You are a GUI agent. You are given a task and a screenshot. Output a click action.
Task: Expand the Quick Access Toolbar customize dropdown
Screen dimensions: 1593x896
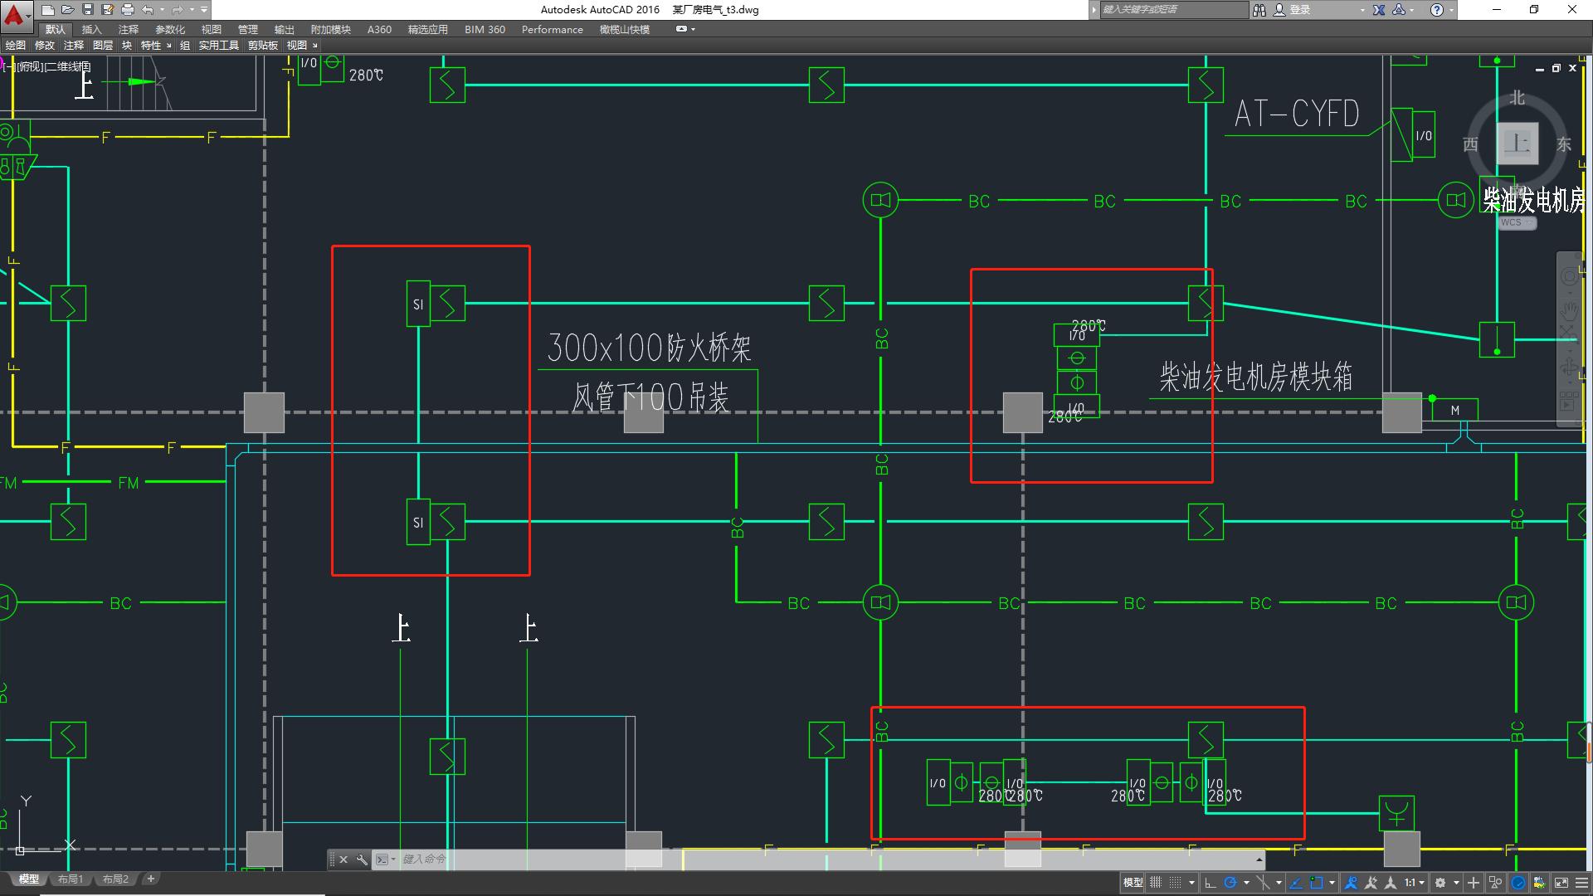204,10
